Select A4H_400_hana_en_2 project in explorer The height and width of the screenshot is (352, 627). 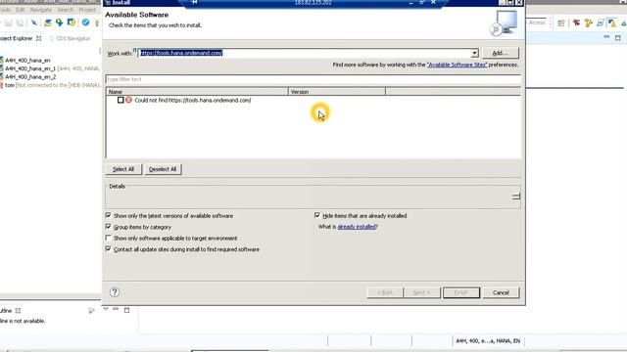click(30, 76)
